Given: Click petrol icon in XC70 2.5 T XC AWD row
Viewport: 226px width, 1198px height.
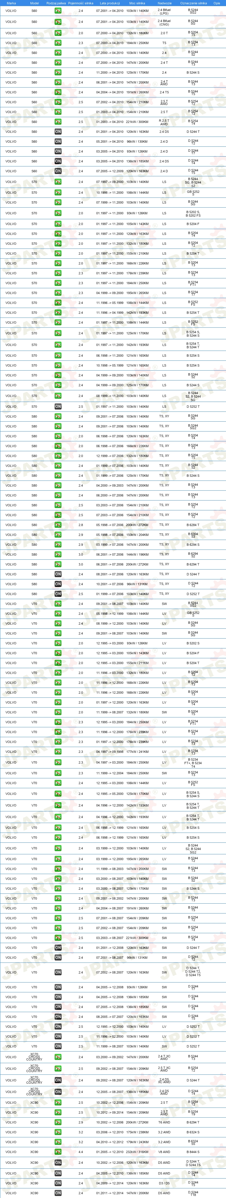Looking at the screenshot, I should pos(58,1068).
